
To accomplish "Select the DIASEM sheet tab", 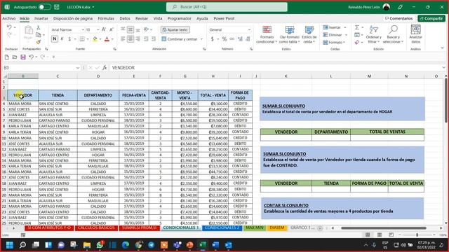I will [x=277, y=227].
